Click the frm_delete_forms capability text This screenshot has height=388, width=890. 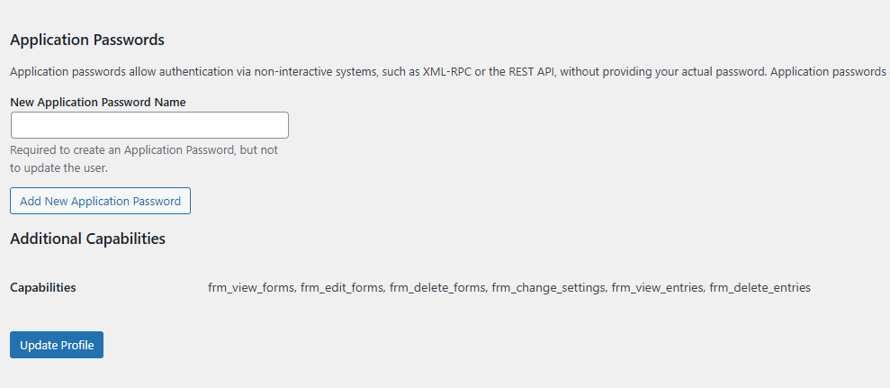coord(438,288)
